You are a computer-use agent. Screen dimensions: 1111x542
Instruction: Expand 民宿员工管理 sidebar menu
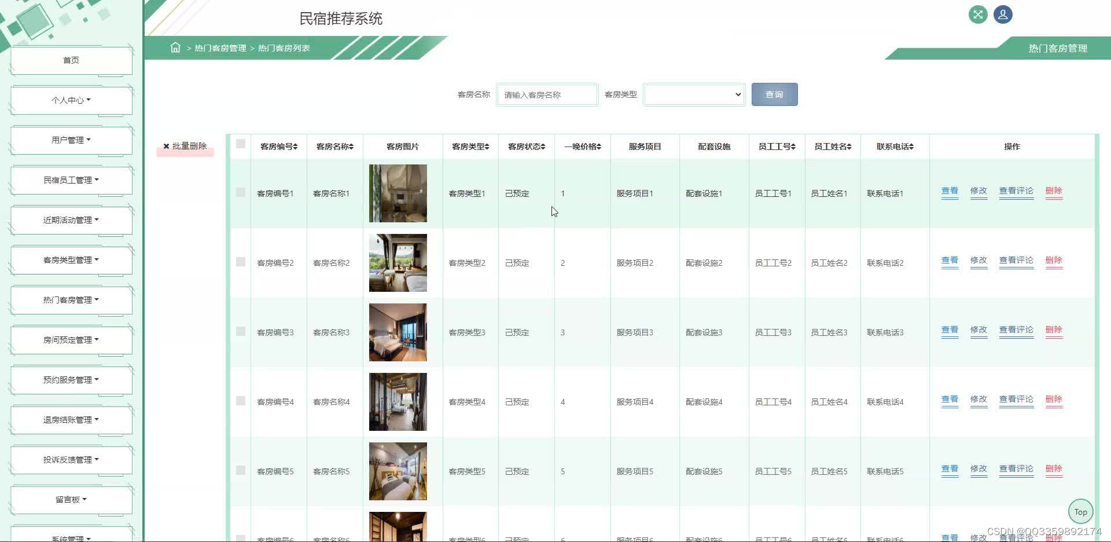click(71, 180)
